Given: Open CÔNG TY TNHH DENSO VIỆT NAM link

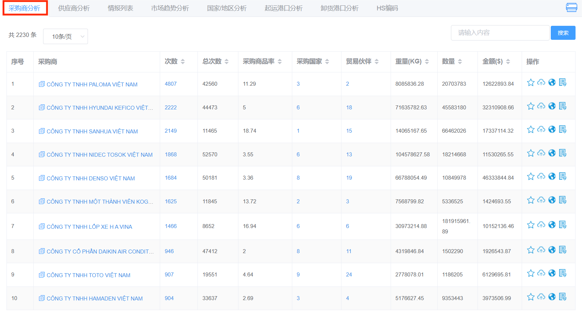Looking at the screenshot, I should click(91, 178).
